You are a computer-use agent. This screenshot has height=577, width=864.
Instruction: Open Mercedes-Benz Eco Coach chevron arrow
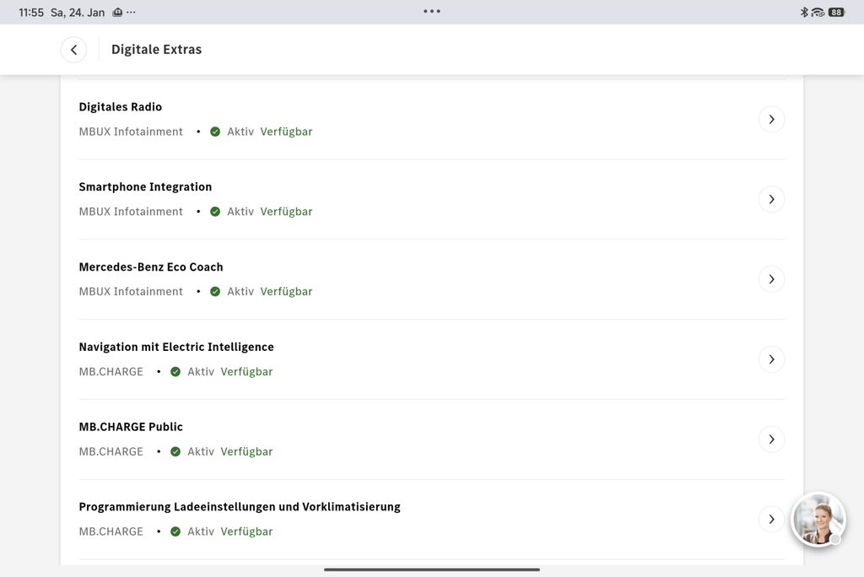[771, 279]
